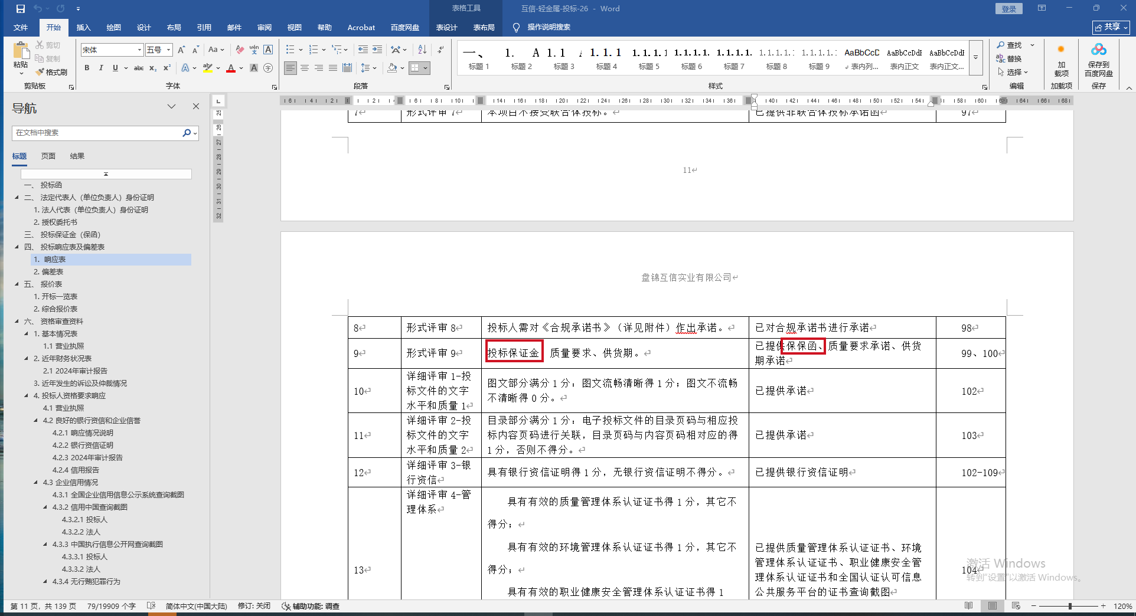
Task: Save to Baidu Netdisk (保存到百度网盘)
Action: (1099, 60)
